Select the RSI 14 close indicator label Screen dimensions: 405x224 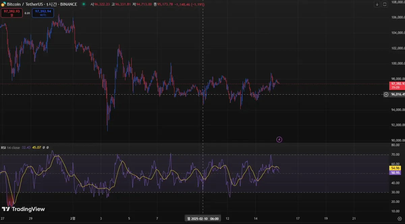tap(10, 148)
